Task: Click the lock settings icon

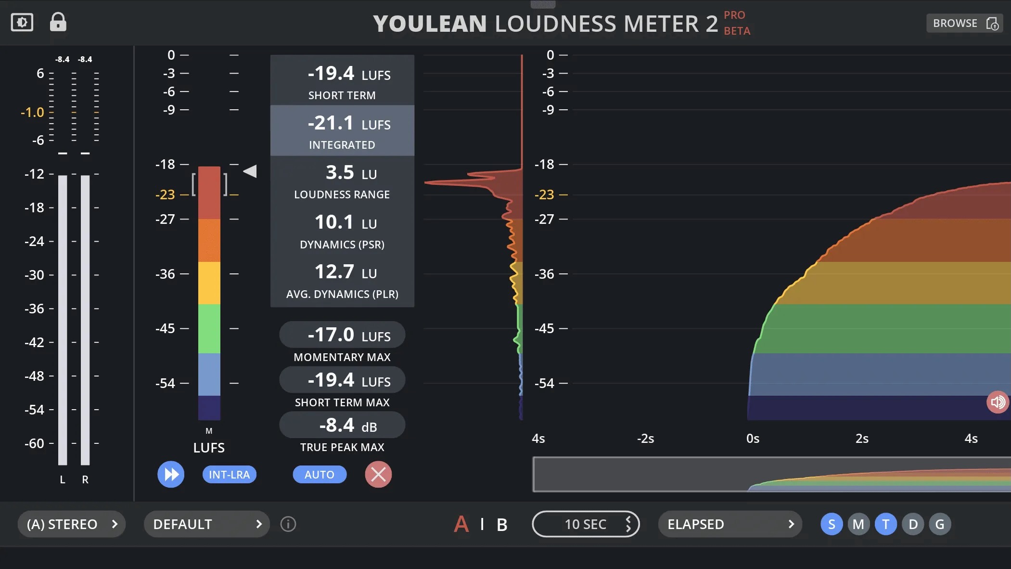Action: coord(58,22)
